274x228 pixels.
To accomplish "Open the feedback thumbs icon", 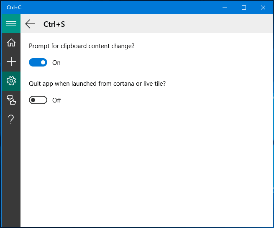I will click(x=11, y=100).
